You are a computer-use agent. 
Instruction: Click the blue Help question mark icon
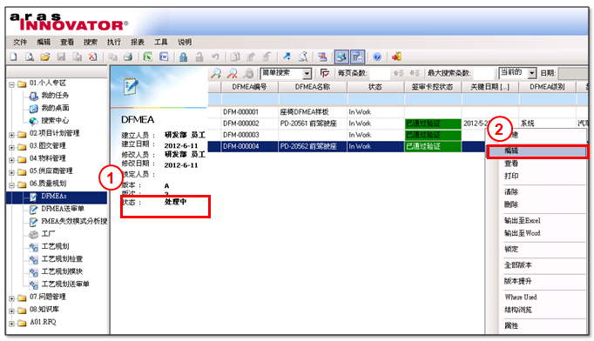tap(377, 57)
